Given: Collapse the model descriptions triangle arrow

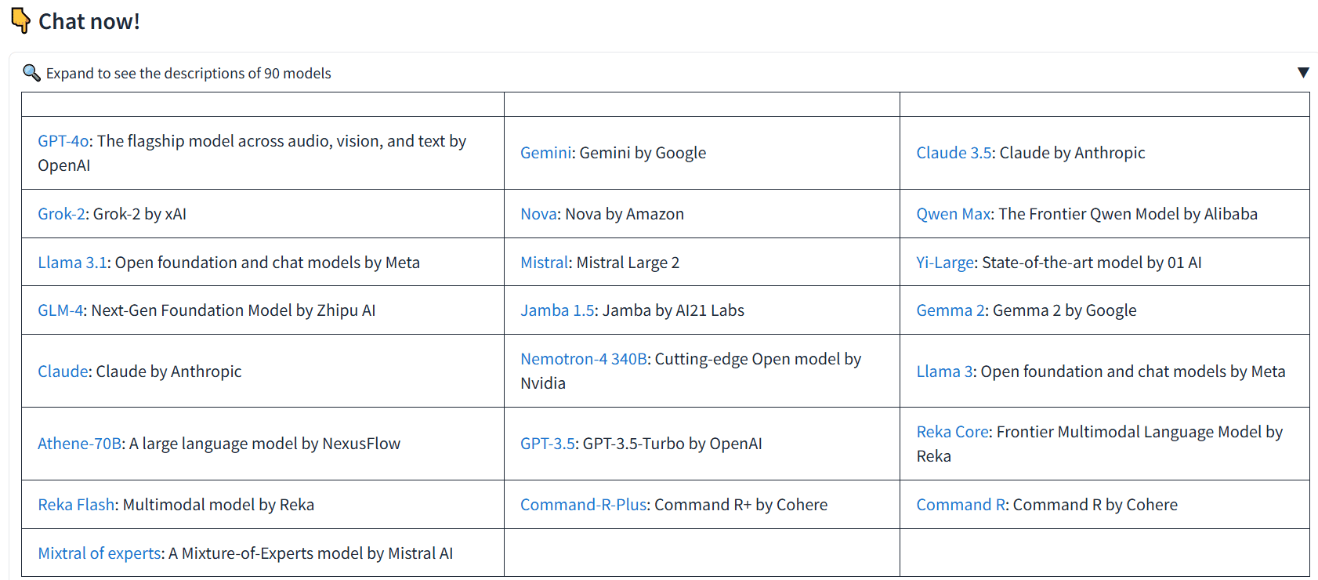Looking at the screenshot, I should click(1303, 73).
